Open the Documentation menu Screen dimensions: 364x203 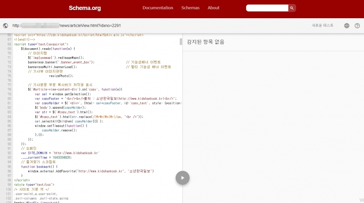click(158, 8)
